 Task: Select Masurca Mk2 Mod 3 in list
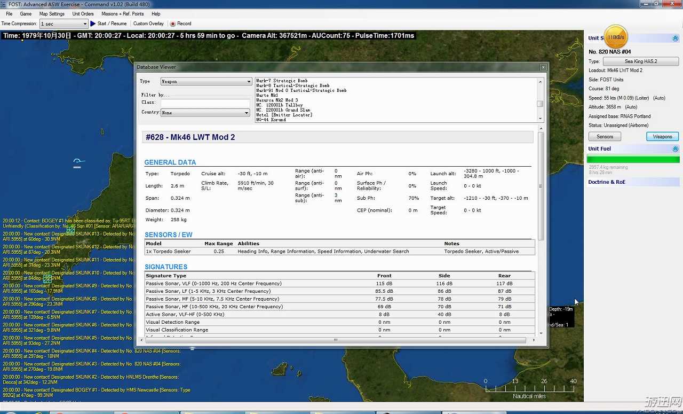coord(277,100)
